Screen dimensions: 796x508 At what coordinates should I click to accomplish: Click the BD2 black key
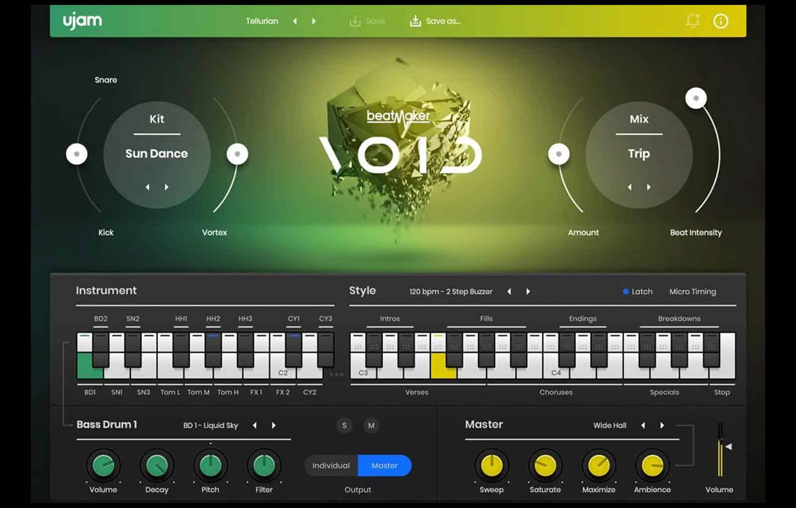click(x=100, y=350)
